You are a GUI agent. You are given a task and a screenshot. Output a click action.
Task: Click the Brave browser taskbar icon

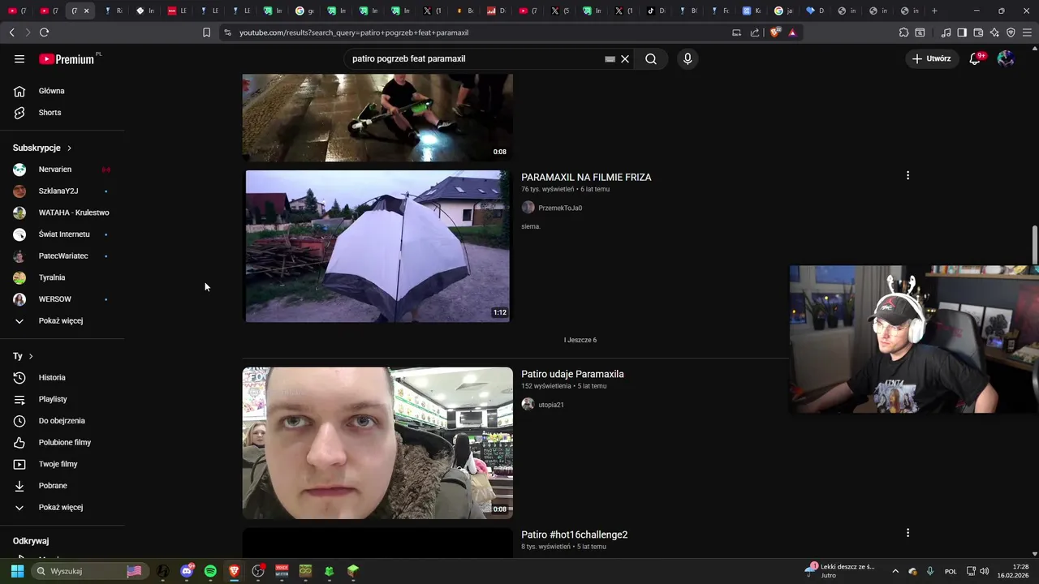coord(234,571)
